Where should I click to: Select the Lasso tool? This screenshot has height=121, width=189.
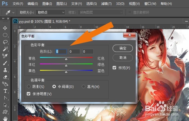5,42
